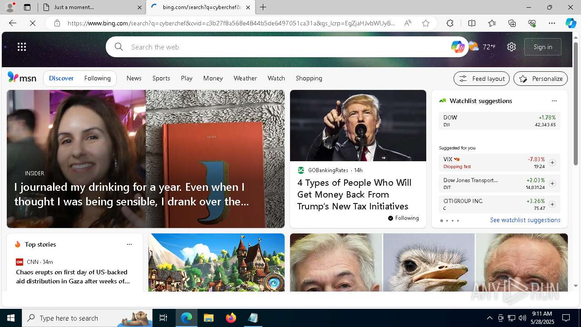Open the ostrich collage story thumbnail

[x=429, y=263]
